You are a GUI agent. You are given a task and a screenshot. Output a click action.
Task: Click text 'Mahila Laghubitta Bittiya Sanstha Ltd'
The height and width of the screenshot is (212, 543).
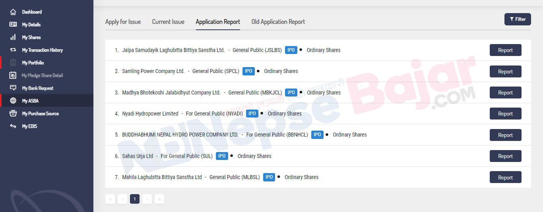coord(162,177)
